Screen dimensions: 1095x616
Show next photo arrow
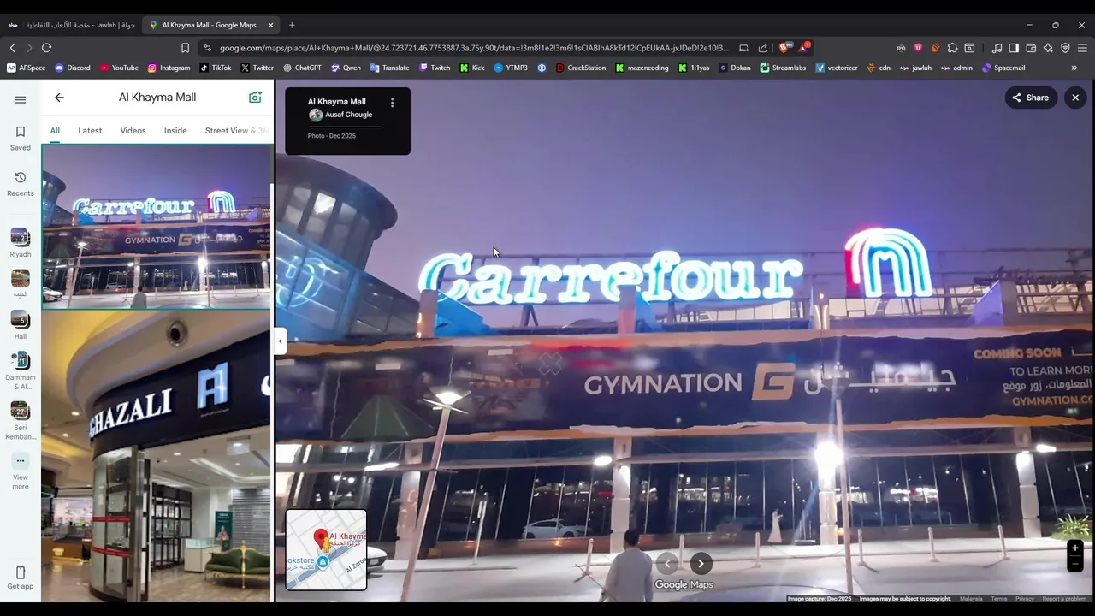701,563
